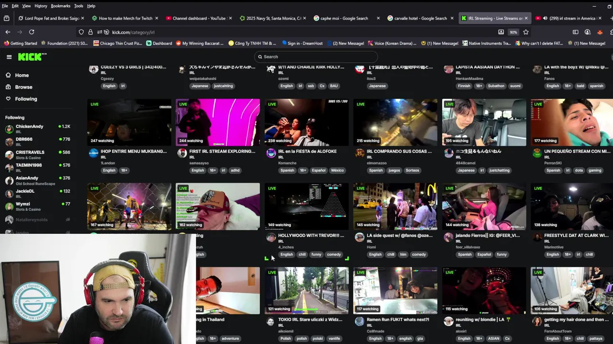Viewport: 613px width, 344px height.
Task: Switch to How to make Merch tab
Action: click(x=125, y=18)
